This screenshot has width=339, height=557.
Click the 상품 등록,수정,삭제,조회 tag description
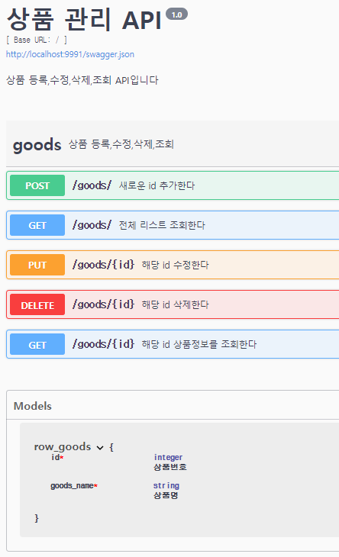point(121,144)
